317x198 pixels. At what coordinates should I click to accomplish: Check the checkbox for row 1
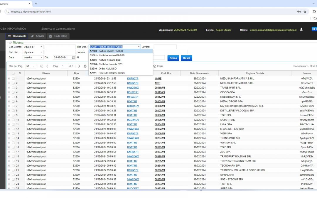(x=13, y=79)
